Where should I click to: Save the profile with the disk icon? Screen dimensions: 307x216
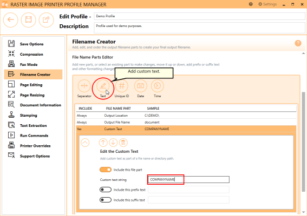tap(28, 20)
